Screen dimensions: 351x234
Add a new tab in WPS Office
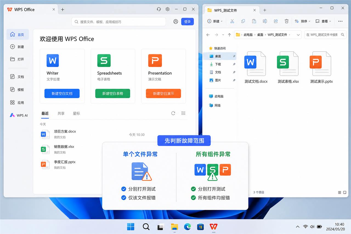[63, 9]
